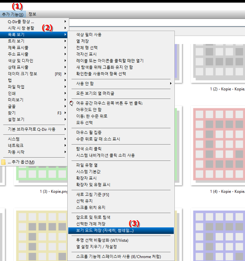Select 확장자 표시 option
This screenshot has height=261, width=245.
tap(121, 178)
